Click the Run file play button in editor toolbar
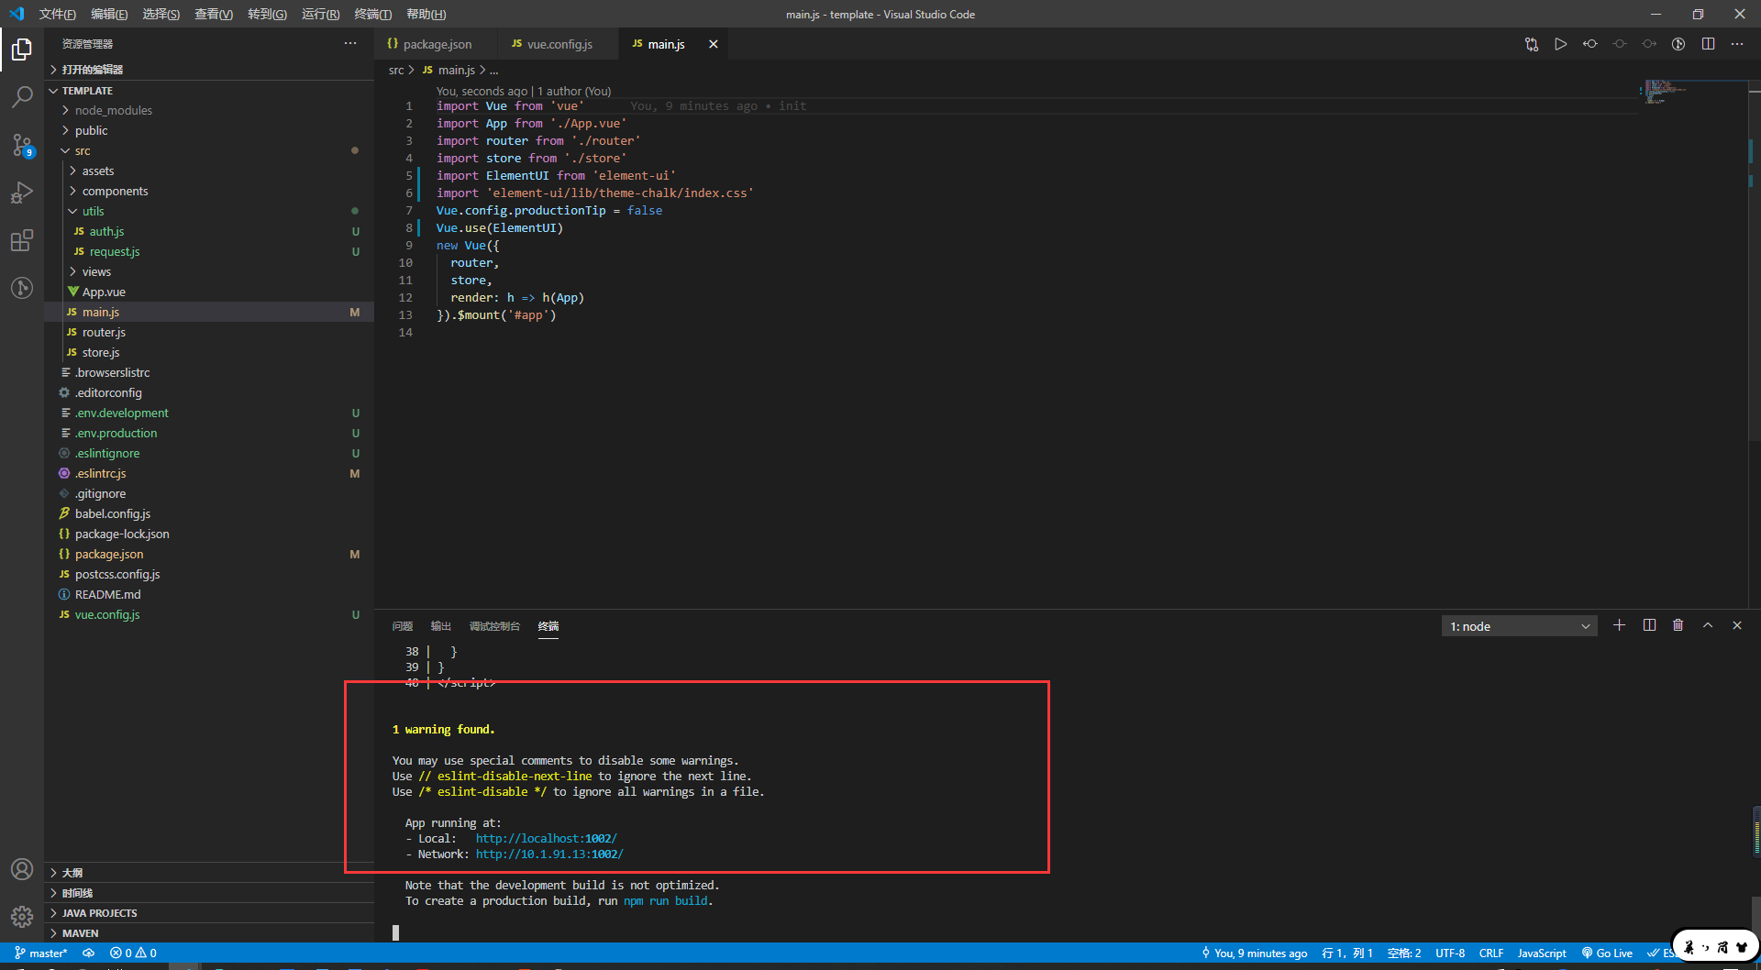The image size is (1761, 970). coord(1562,43)
